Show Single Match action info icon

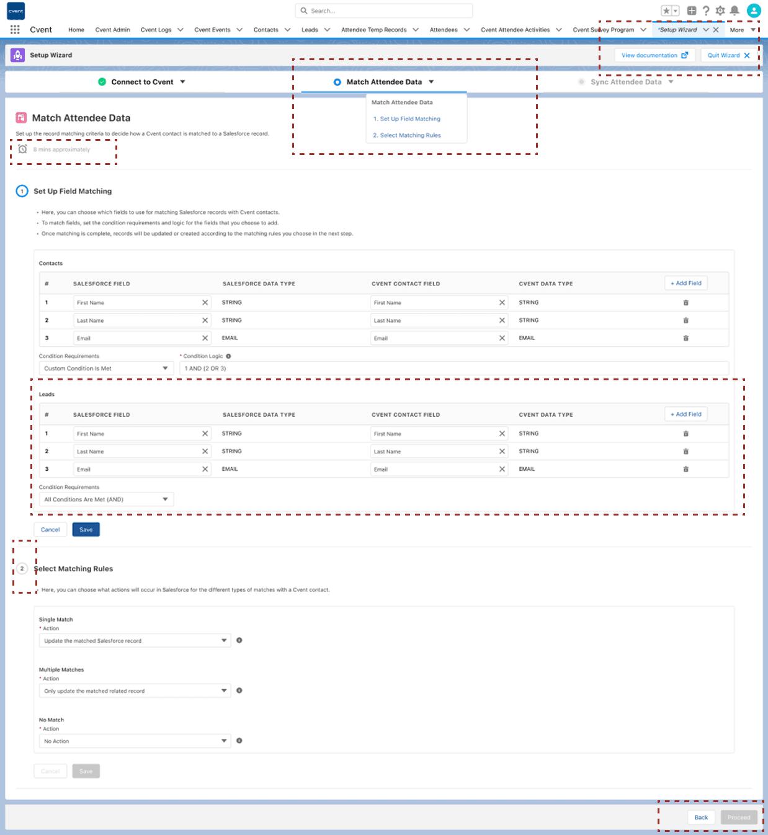239,640
